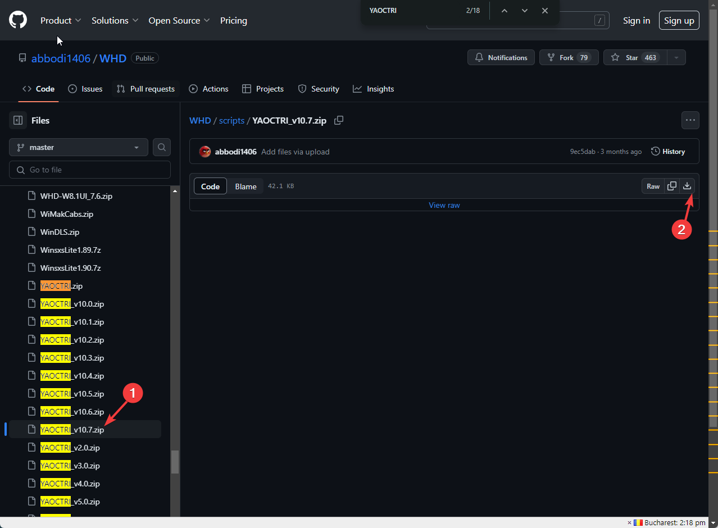
Task: Open the Star list dropdown arrow
Action: point(676,57)
